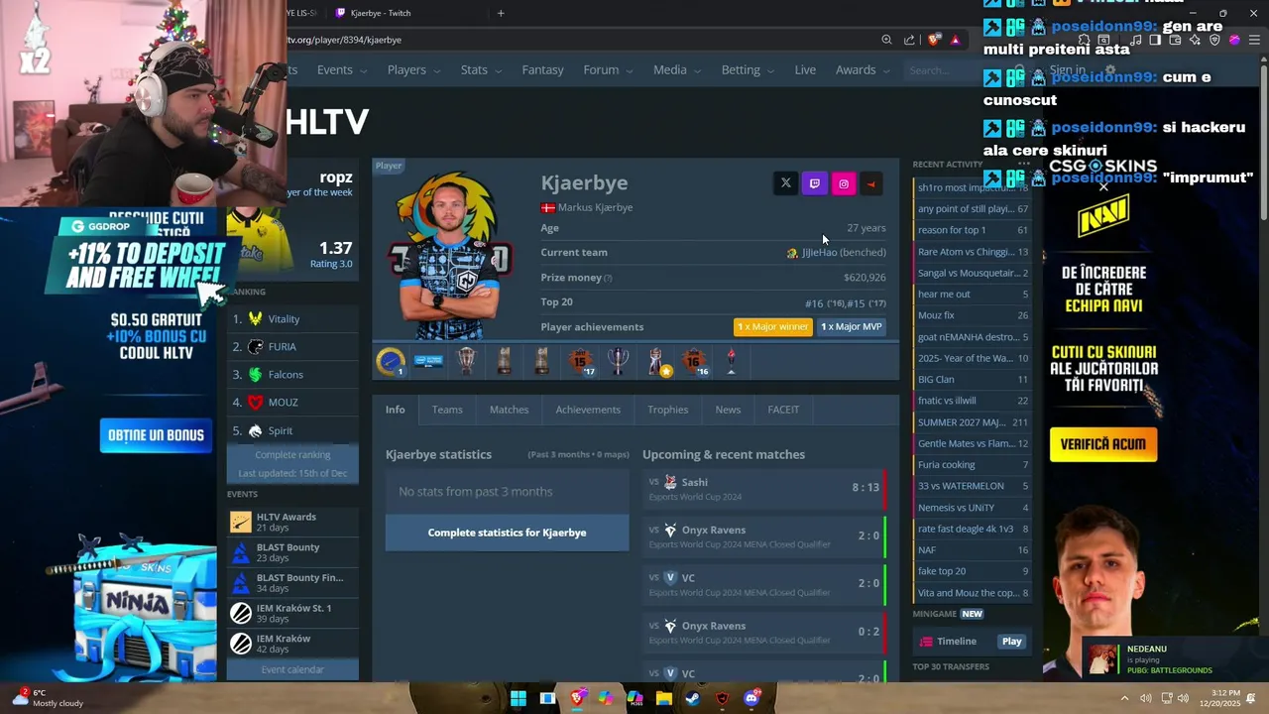Click the Intel Extreme Masters trophy icon

(428, 361)
